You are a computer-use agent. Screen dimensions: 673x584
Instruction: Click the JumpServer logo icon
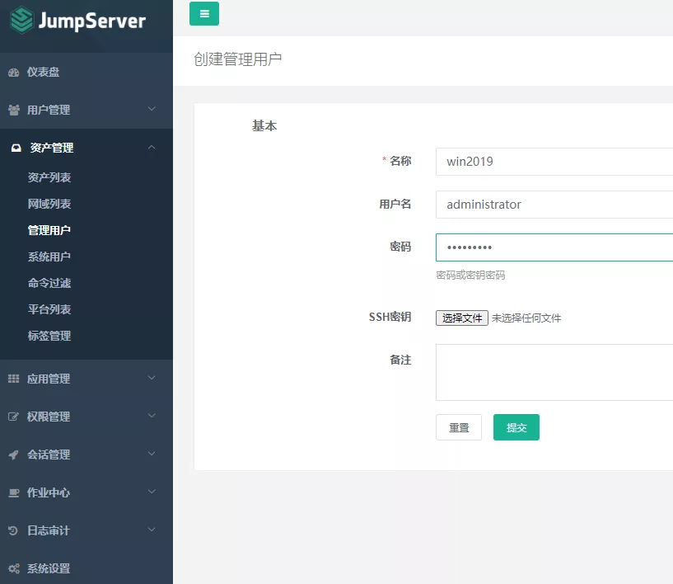[x=21, y=21]
